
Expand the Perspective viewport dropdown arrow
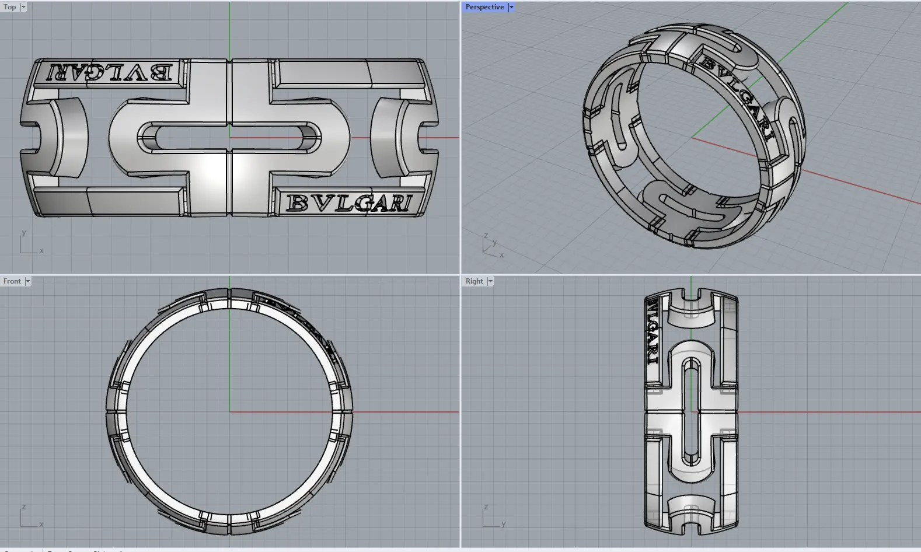point(511,7)
